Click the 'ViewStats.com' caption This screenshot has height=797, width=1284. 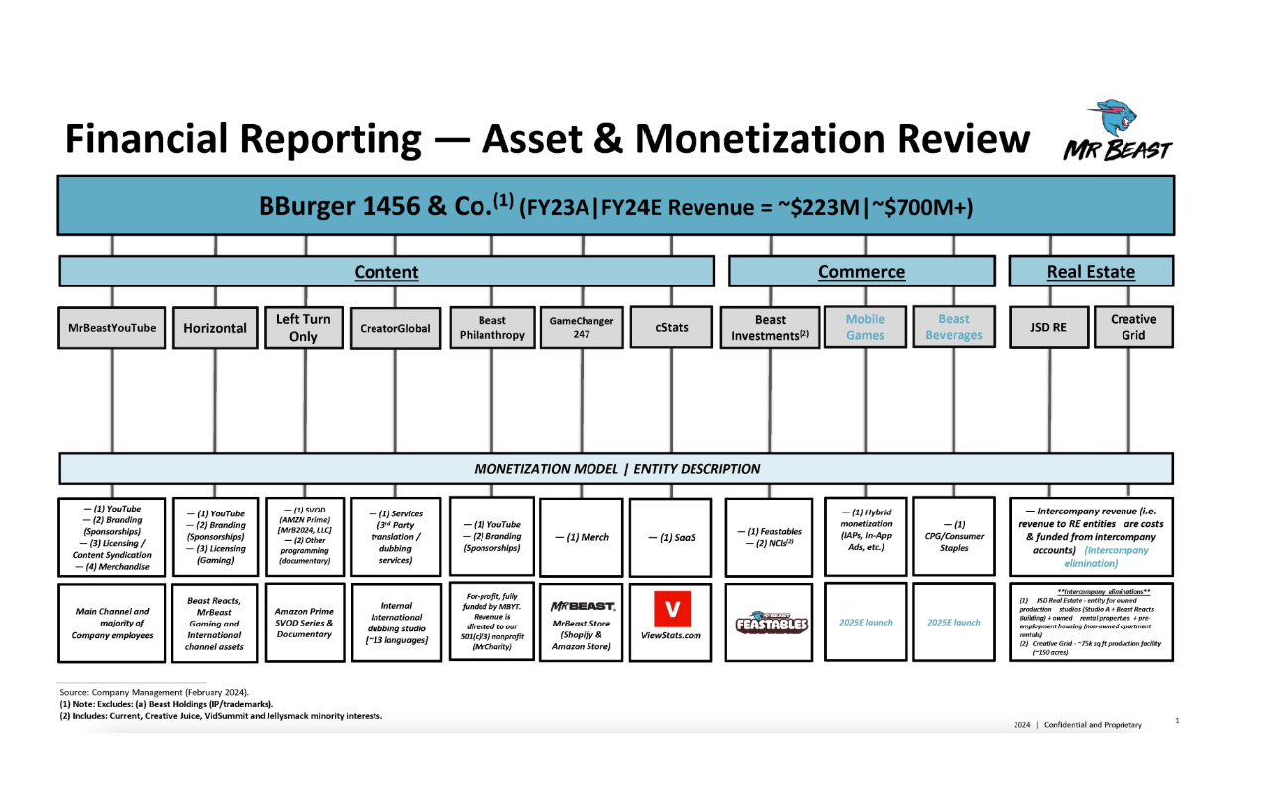pos(672,635)
